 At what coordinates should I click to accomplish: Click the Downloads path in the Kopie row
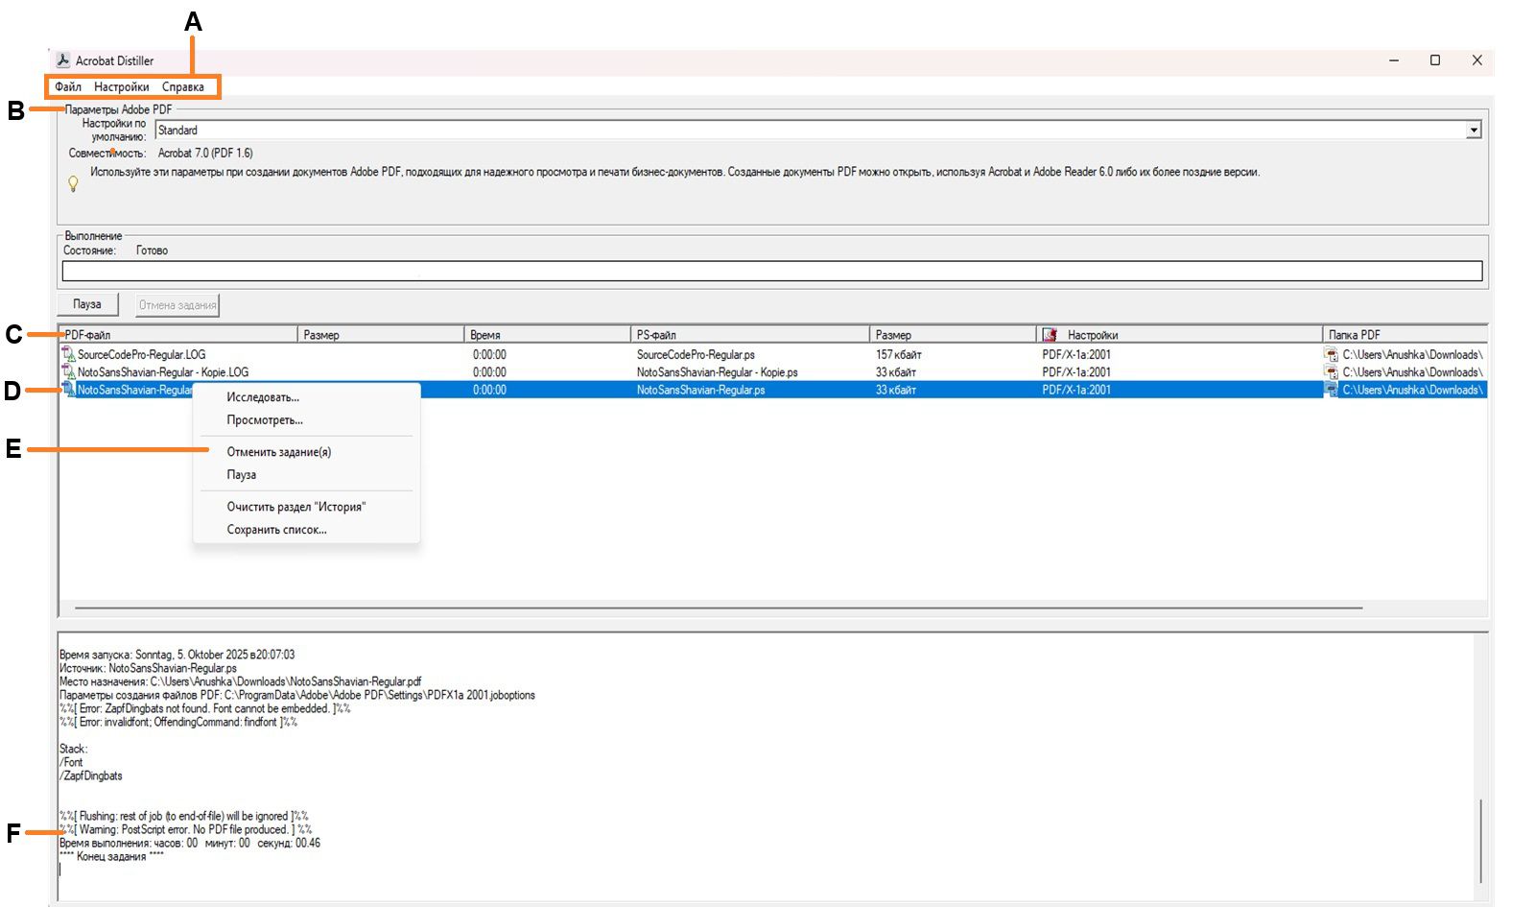pos(1412,372)
